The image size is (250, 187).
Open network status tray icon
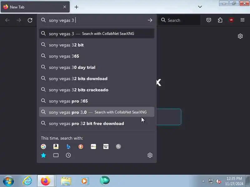click(x=211, y=181)
